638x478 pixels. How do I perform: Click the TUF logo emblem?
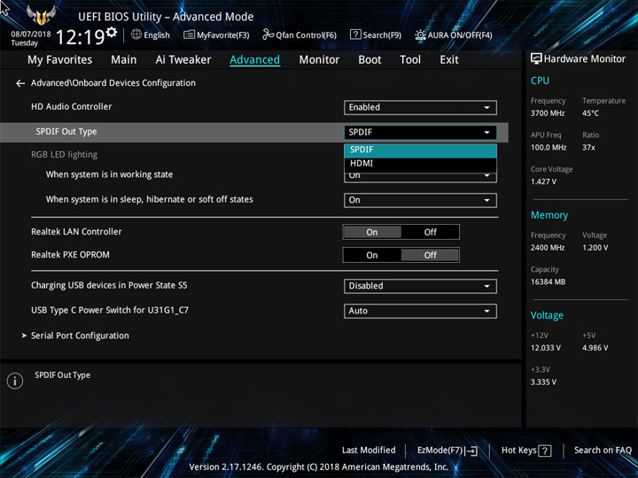[41, 15]
